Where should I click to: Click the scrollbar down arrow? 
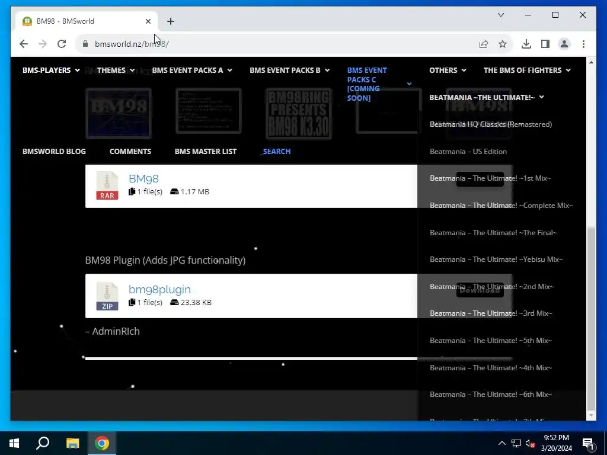click(591, 415)
